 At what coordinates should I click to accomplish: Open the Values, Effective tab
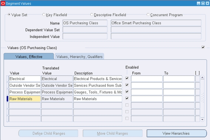(x=29, y=57)
